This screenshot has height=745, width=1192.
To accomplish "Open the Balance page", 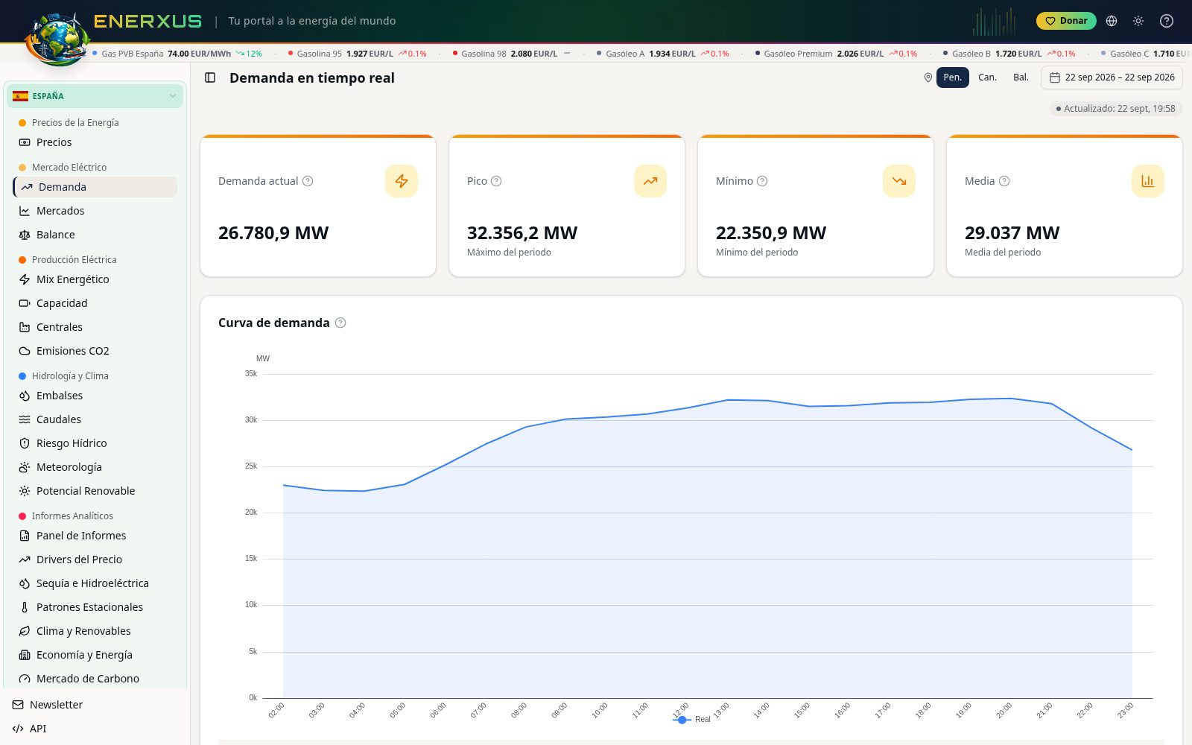I will click(95, 235).
